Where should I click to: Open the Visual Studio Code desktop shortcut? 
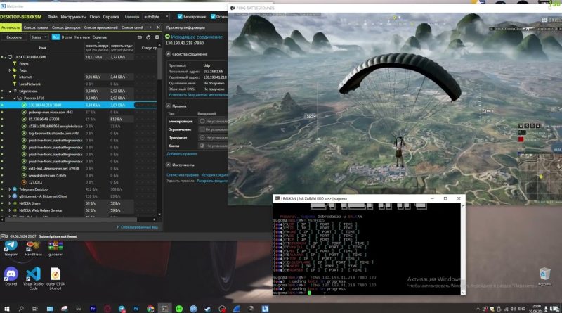click(x=33, y=279)
